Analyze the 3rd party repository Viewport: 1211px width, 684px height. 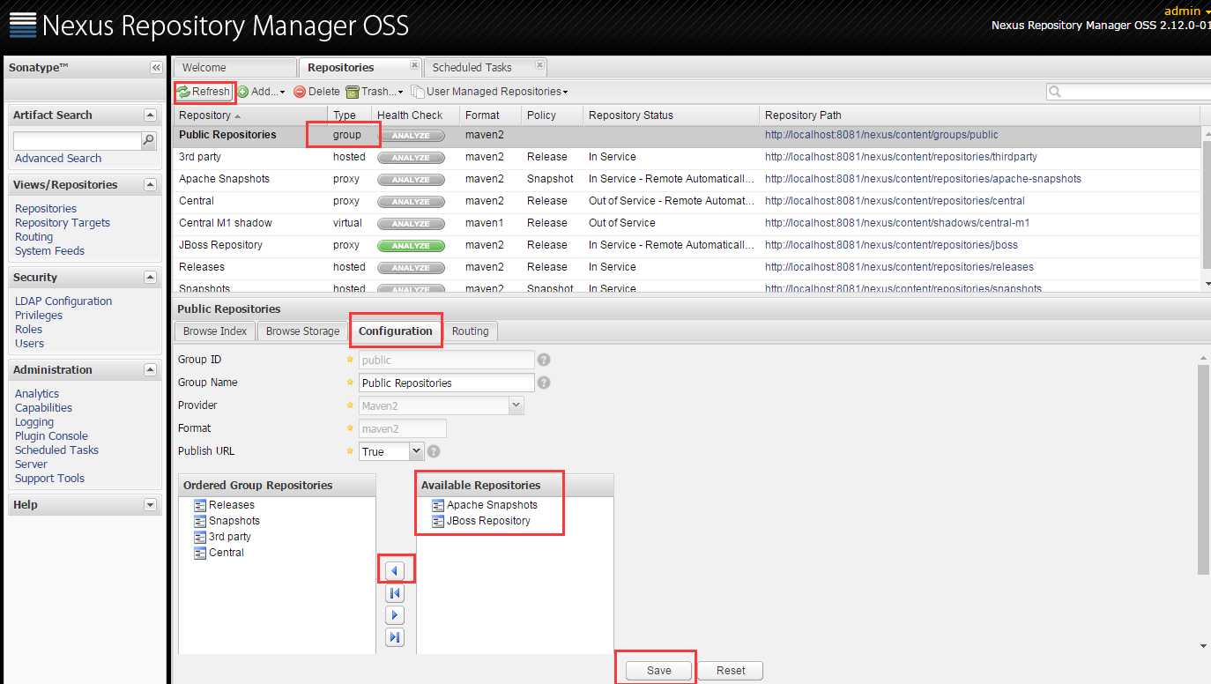point(411,158)
